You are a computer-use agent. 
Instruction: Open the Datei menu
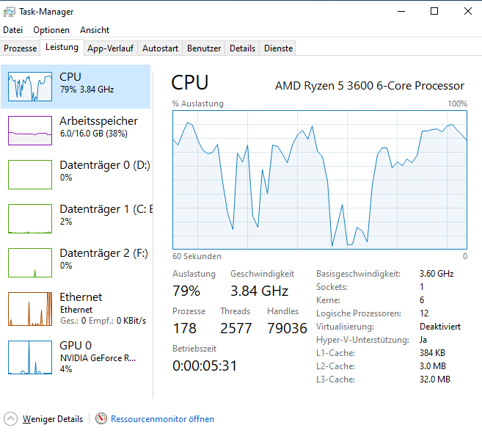pos(13,30)
